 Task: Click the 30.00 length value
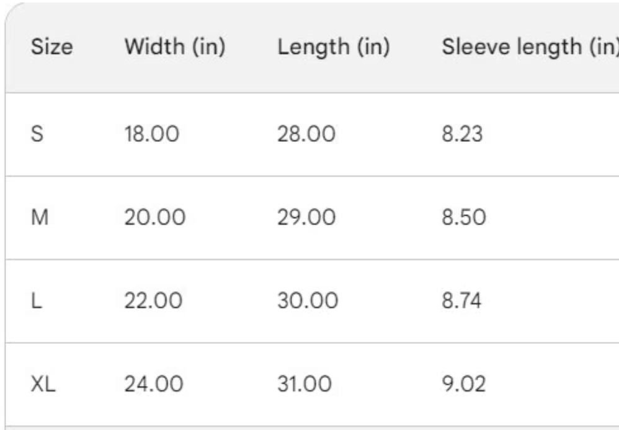pos(307,301)
